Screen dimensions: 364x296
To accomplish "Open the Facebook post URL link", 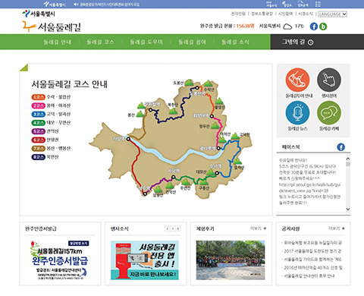I will coord(309,187).
